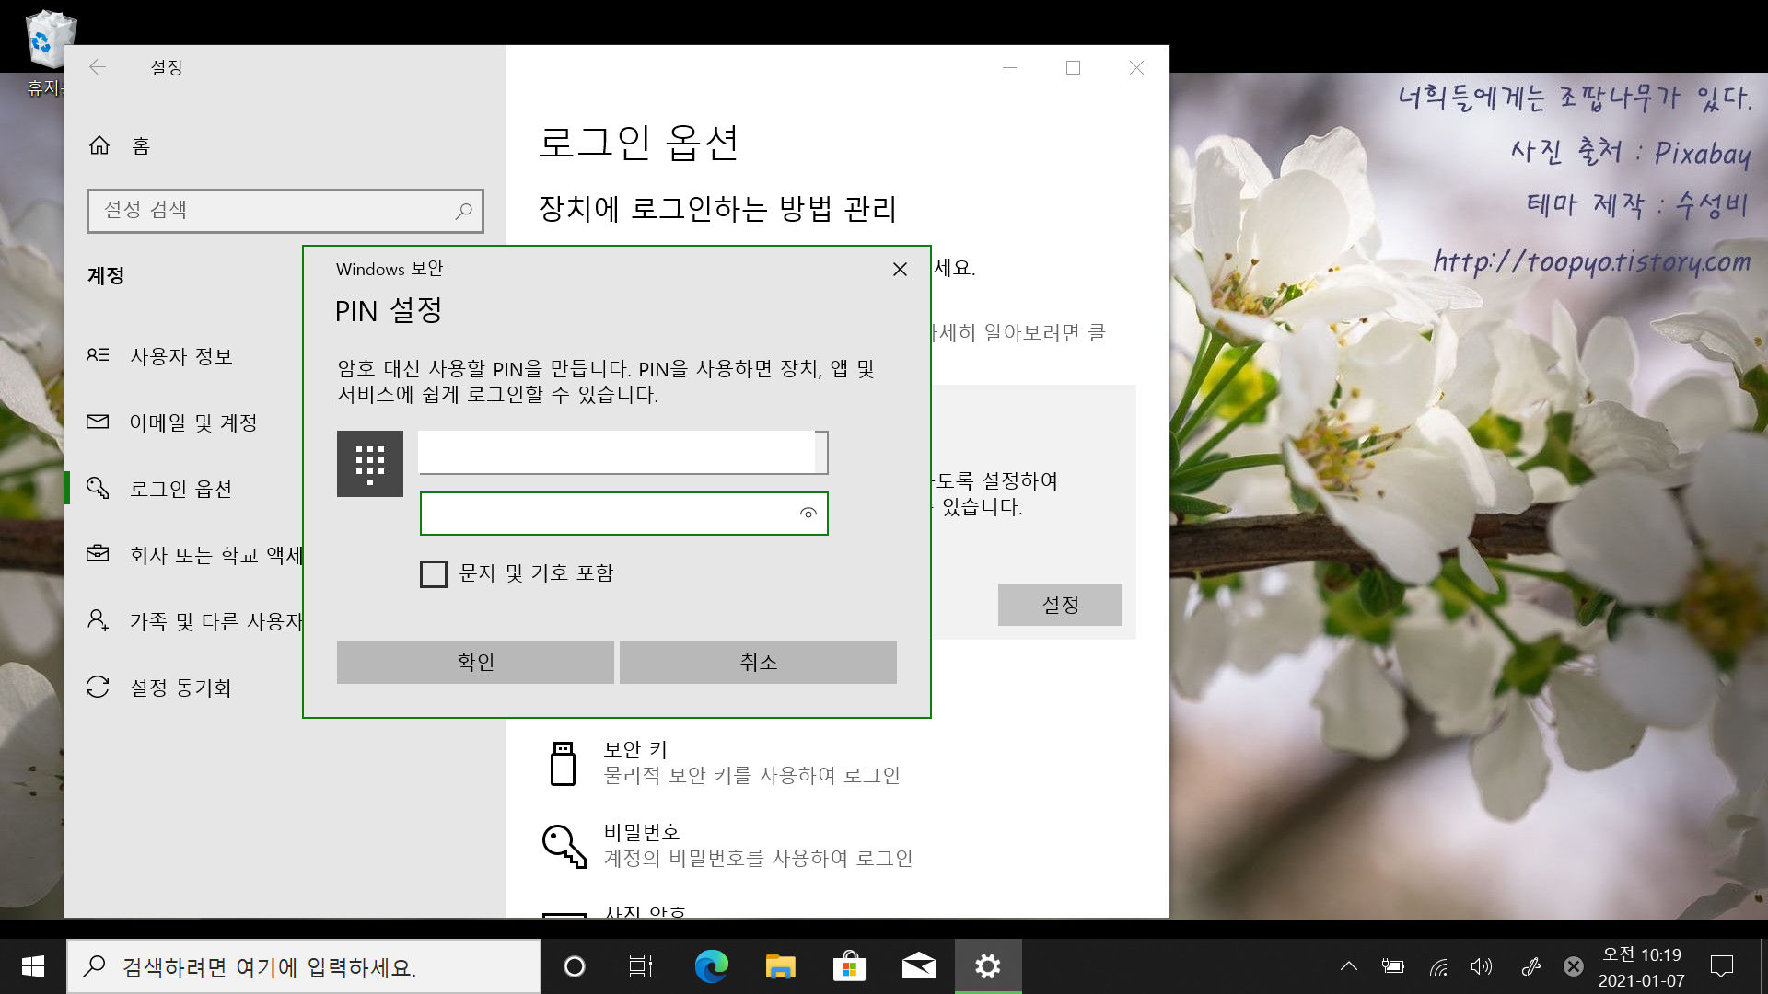
Task: Click the 확인 button in PIN dialog
Action: point(475,662)
